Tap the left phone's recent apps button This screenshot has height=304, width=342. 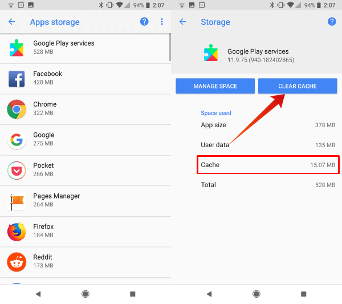pyautogui.click(x=133, y=294)
